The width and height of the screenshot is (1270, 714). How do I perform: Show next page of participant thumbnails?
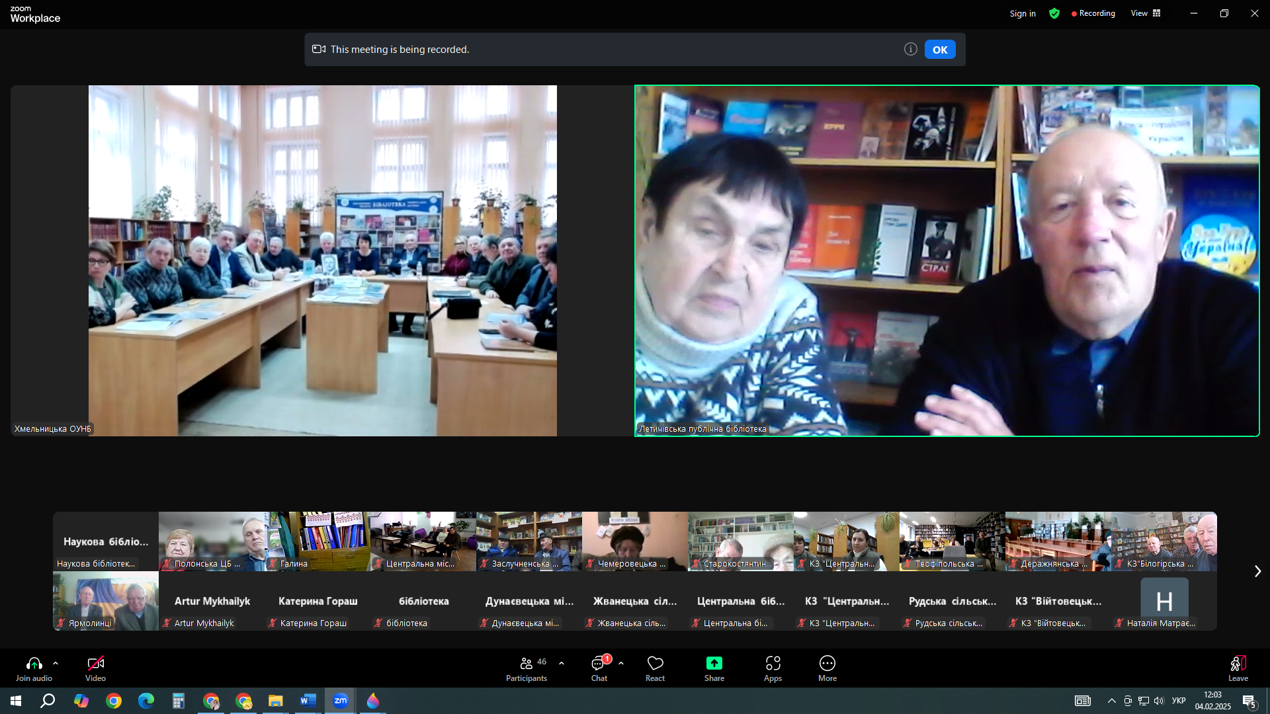tap(1257, 571)
